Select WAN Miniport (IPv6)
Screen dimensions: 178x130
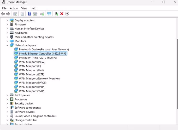[31, 70]
